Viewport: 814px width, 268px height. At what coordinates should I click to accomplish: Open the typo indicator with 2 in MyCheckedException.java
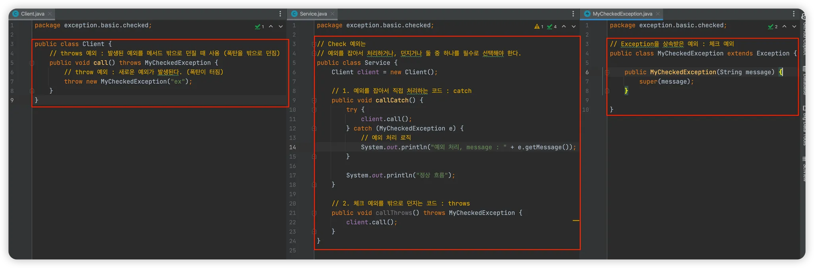point(773,27)
